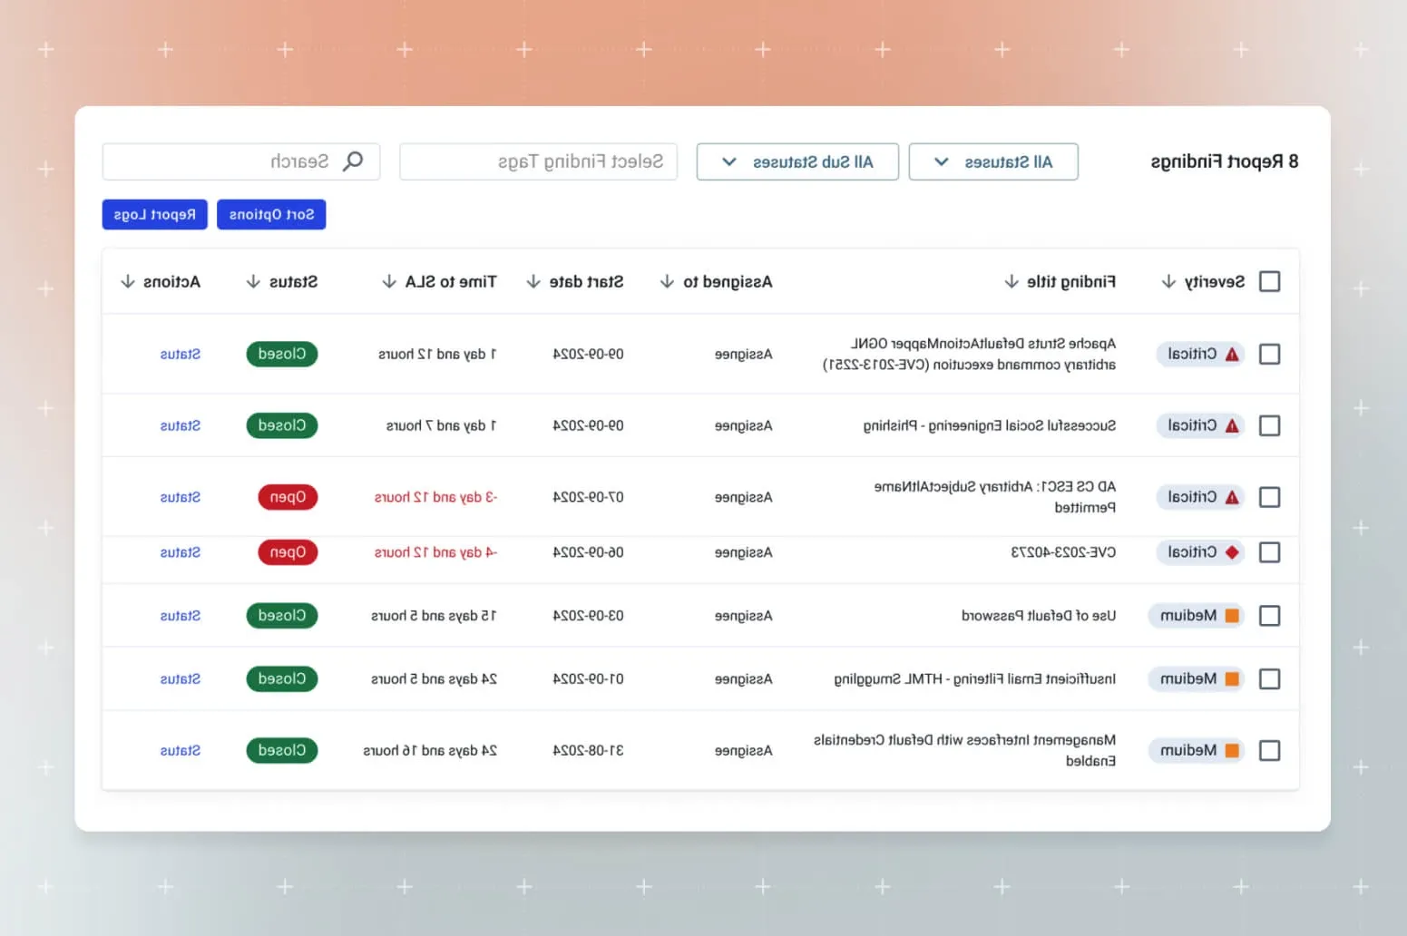Open the Select Finding Tags field
The height and width of the screenshot is (936, 1407).
pyautogui.click(x=538, y=162)
